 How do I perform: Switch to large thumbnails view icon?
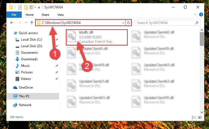coord(200,117)
